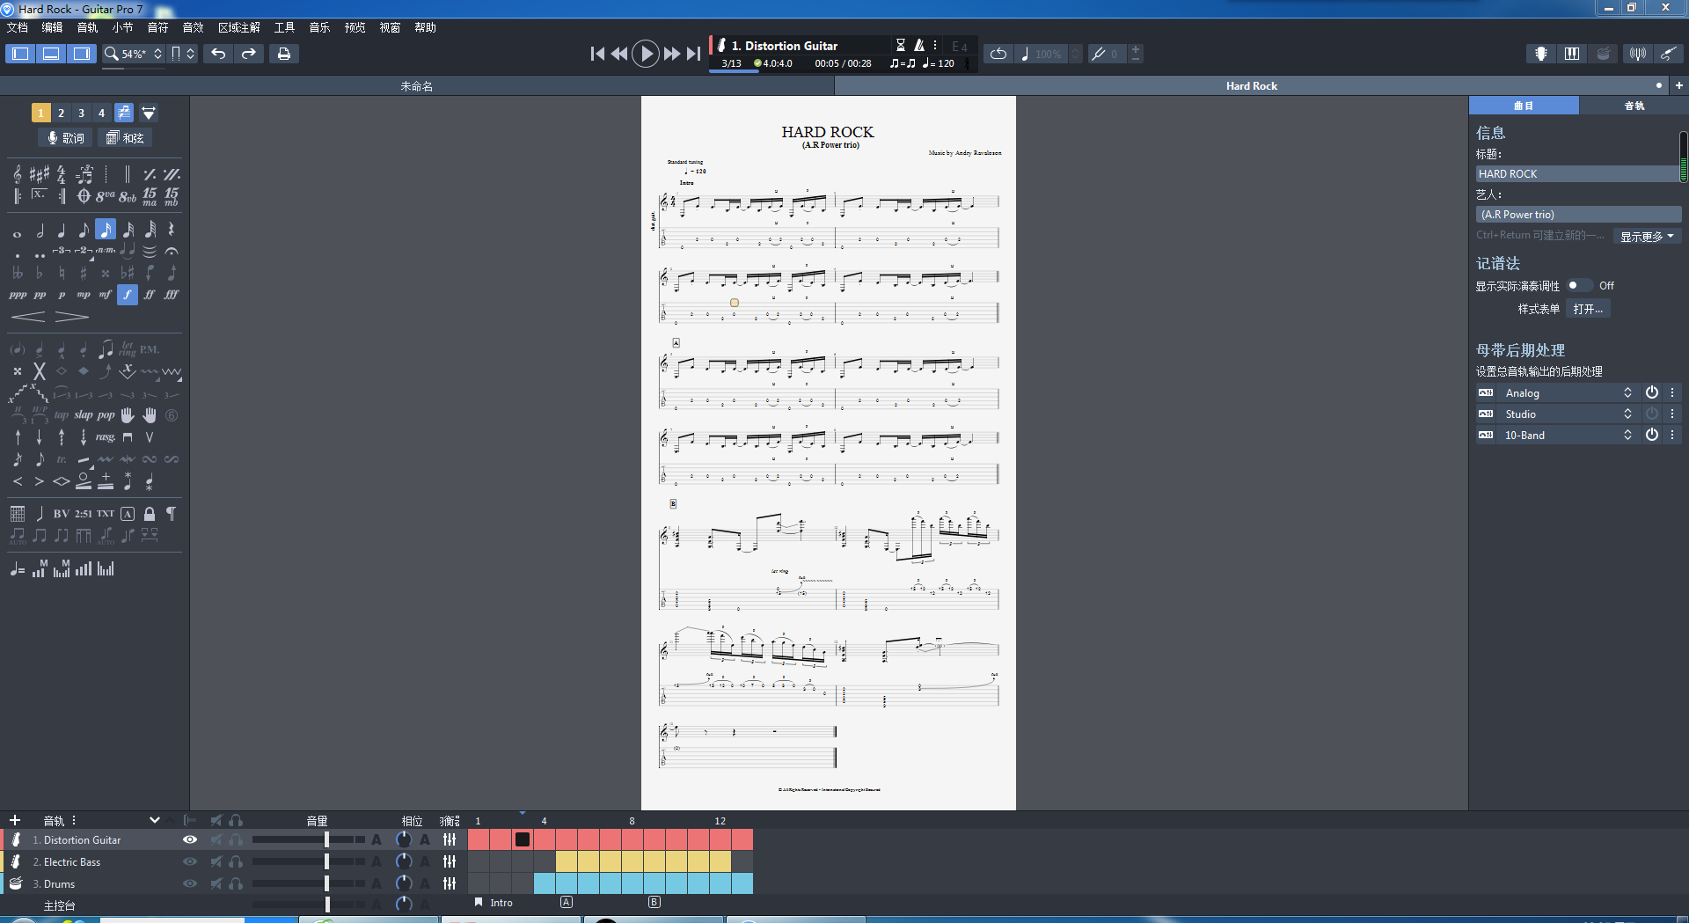Open equalizer for Distortion Guitar track

pyautogui.click(x=450, y=840)
